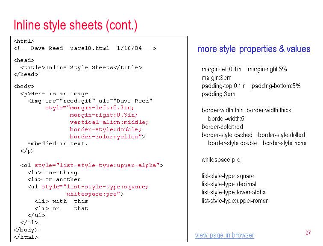Screen dimensions: 323x246
Task: Click the 'list-style-type:upper-roman' property
Action: click(x=235, y=201)
